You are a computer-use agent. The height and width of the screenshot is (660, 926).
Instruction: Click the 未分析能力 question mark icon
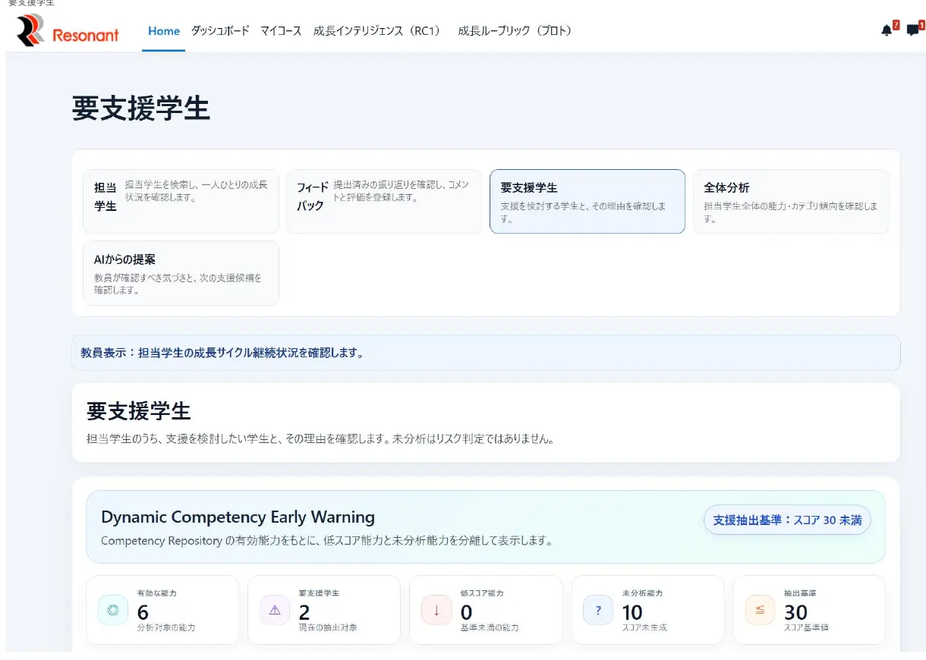[598, 610]
